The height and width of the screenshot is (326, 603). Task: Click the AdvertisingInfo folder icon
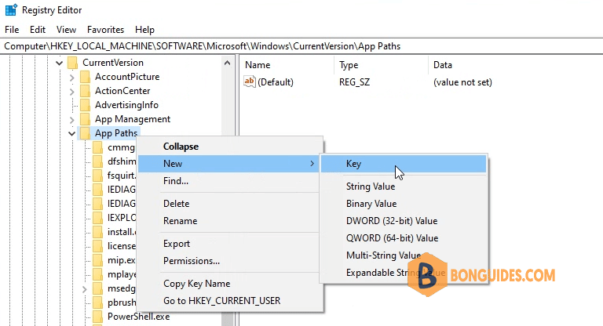click(x=85, y=105)
